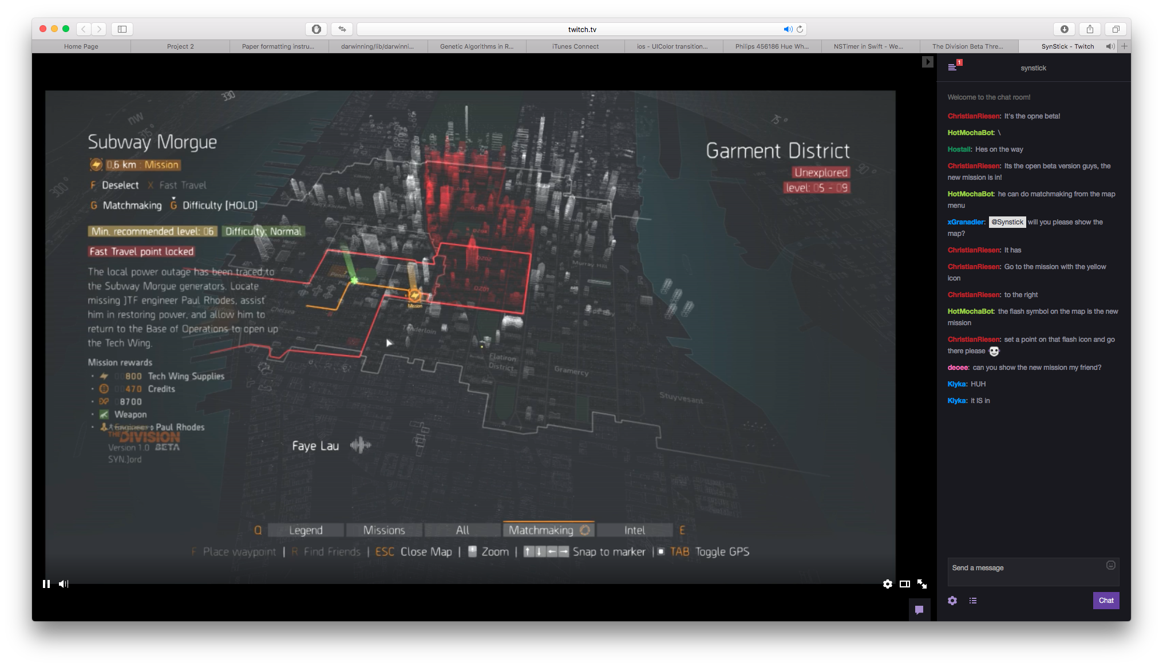Show the Safari sidebar
Screen dimensions: 1163x667
click(x=122, y=29)
